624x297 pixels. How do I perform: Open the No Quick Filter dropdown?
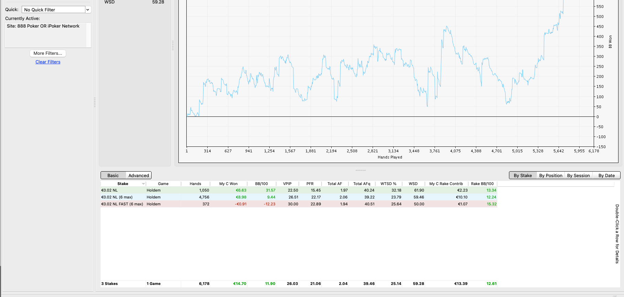[x=56, y=10]
